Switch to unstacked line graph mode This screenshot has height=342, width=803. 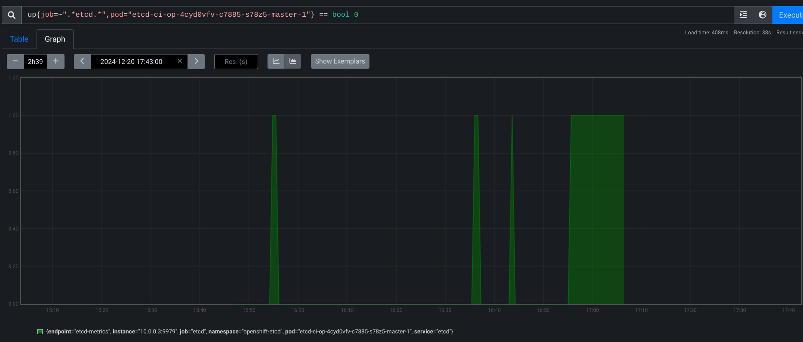(276, 61)
